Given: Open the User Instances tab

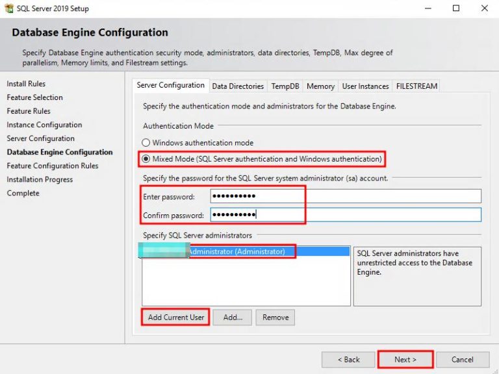Looking at the screenshot, I should tap(365, 86).
